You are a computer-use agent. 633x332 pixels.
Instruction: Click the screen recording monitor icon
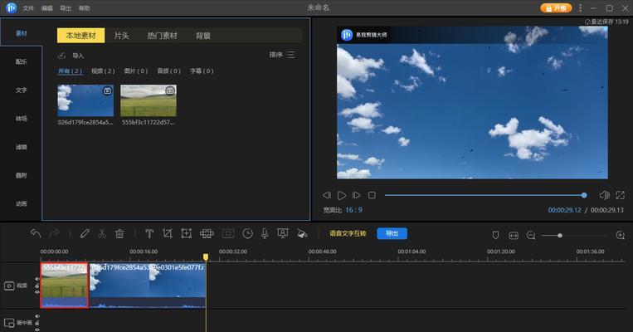283,233
